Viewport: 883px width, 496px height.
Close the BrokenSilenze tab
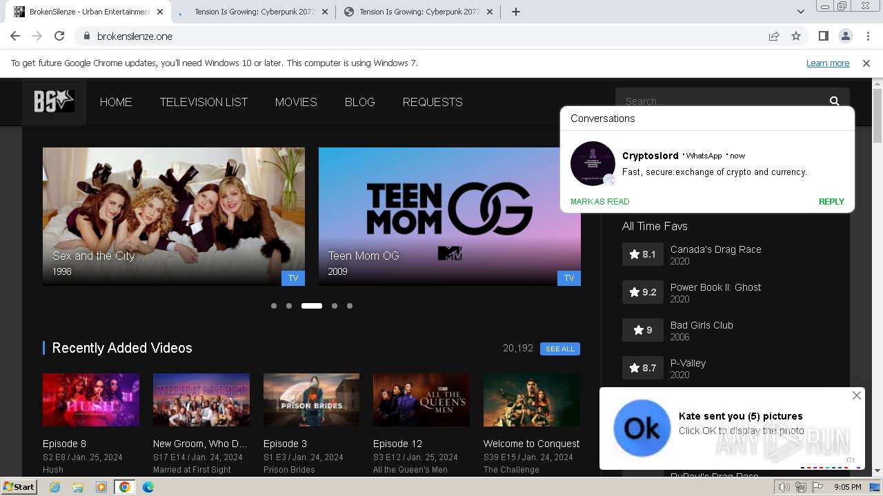tap(160, 12)
